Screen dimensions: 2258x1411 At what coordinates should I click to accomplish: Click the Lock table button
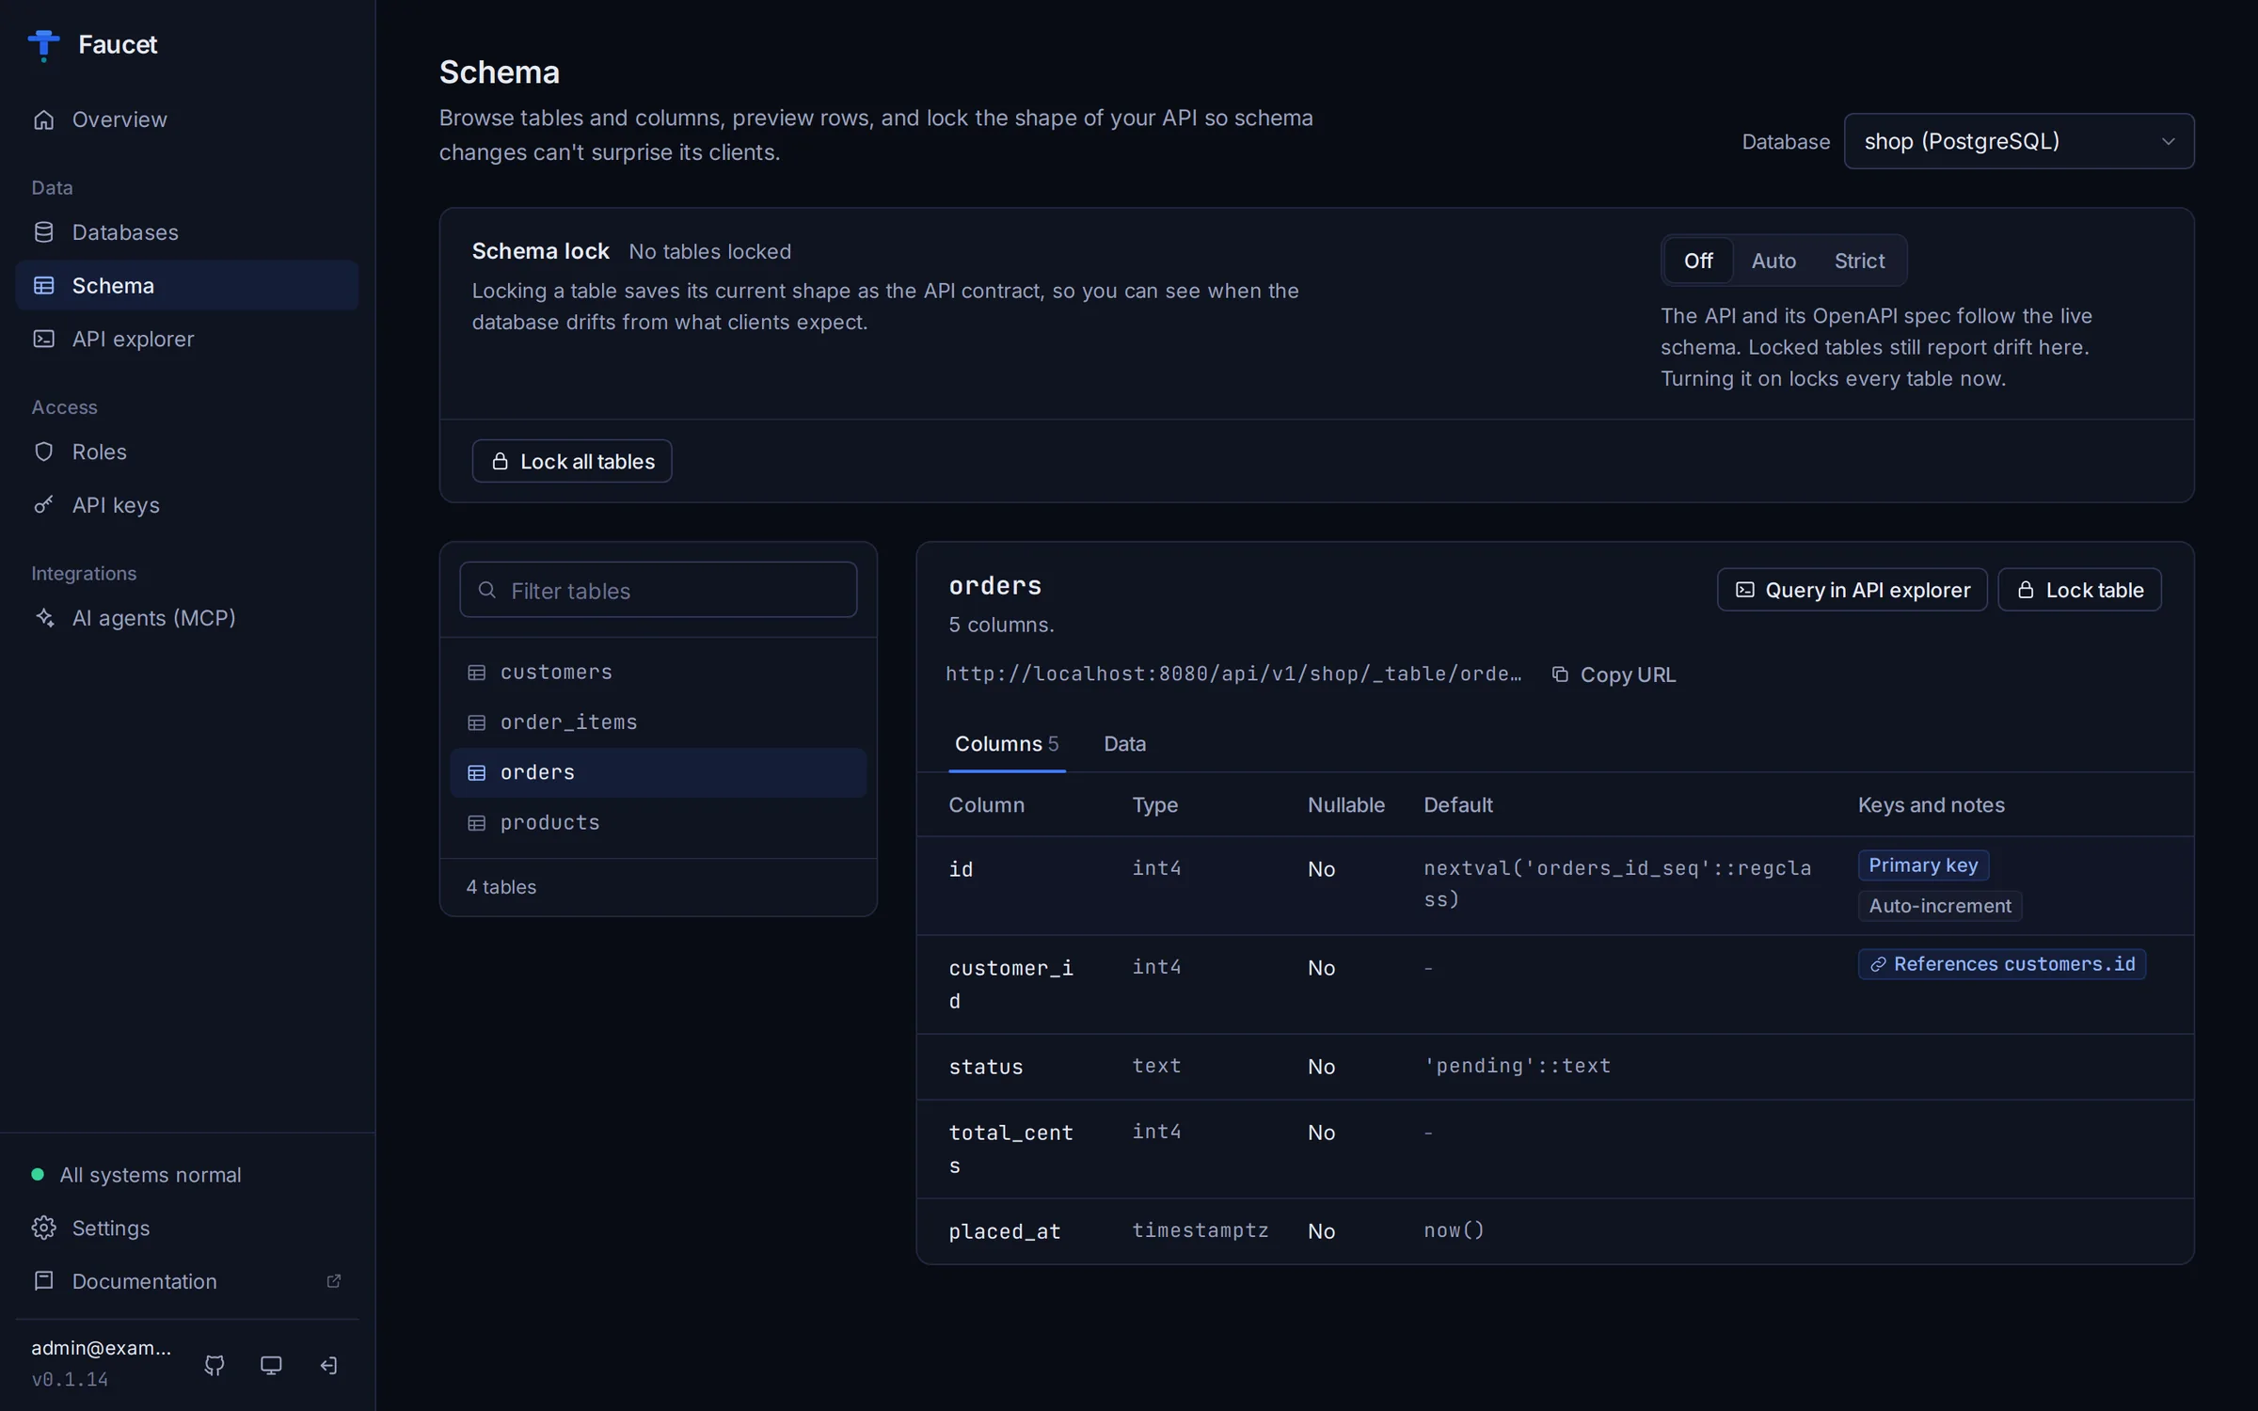click(x=2079, y=590)
